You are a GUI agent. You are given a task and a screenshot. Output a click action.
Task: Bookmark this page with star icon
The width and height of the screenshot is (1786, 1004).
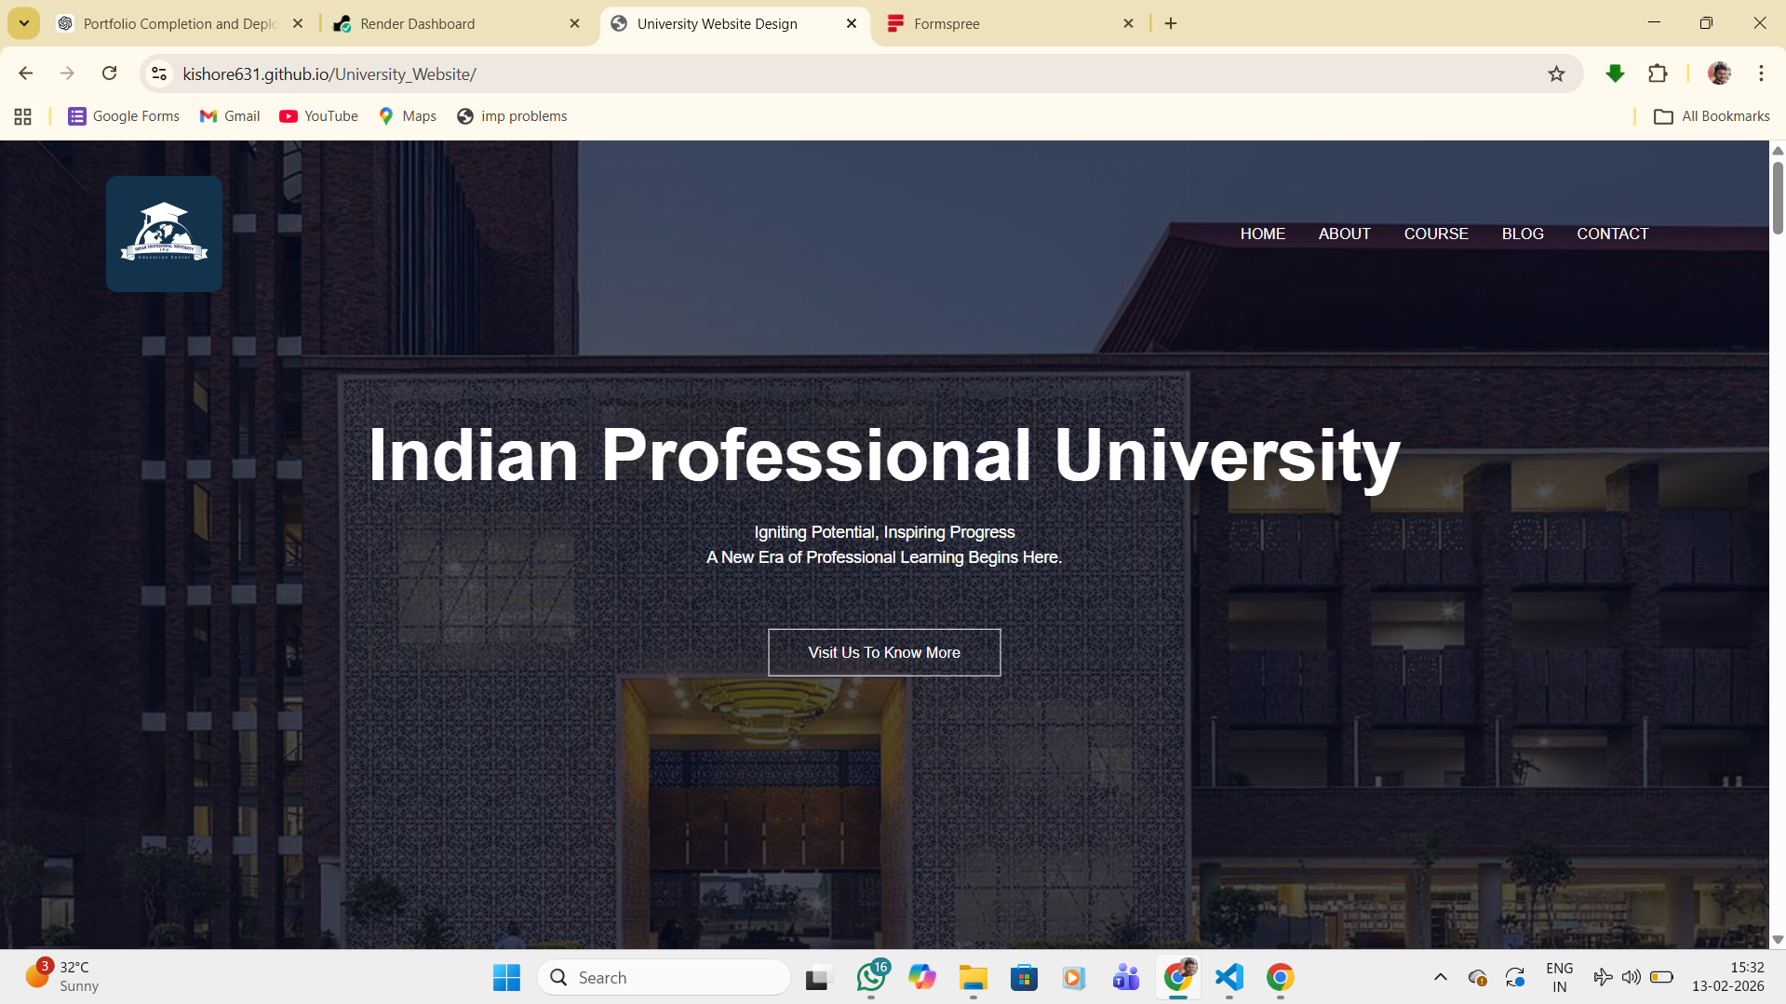(x=1556, y=74)
